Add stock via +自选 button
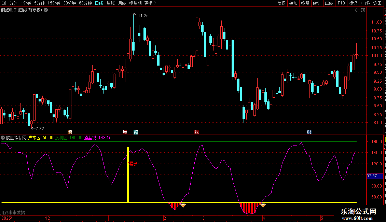The image size is (386, 222). click(x=365, y=3)
